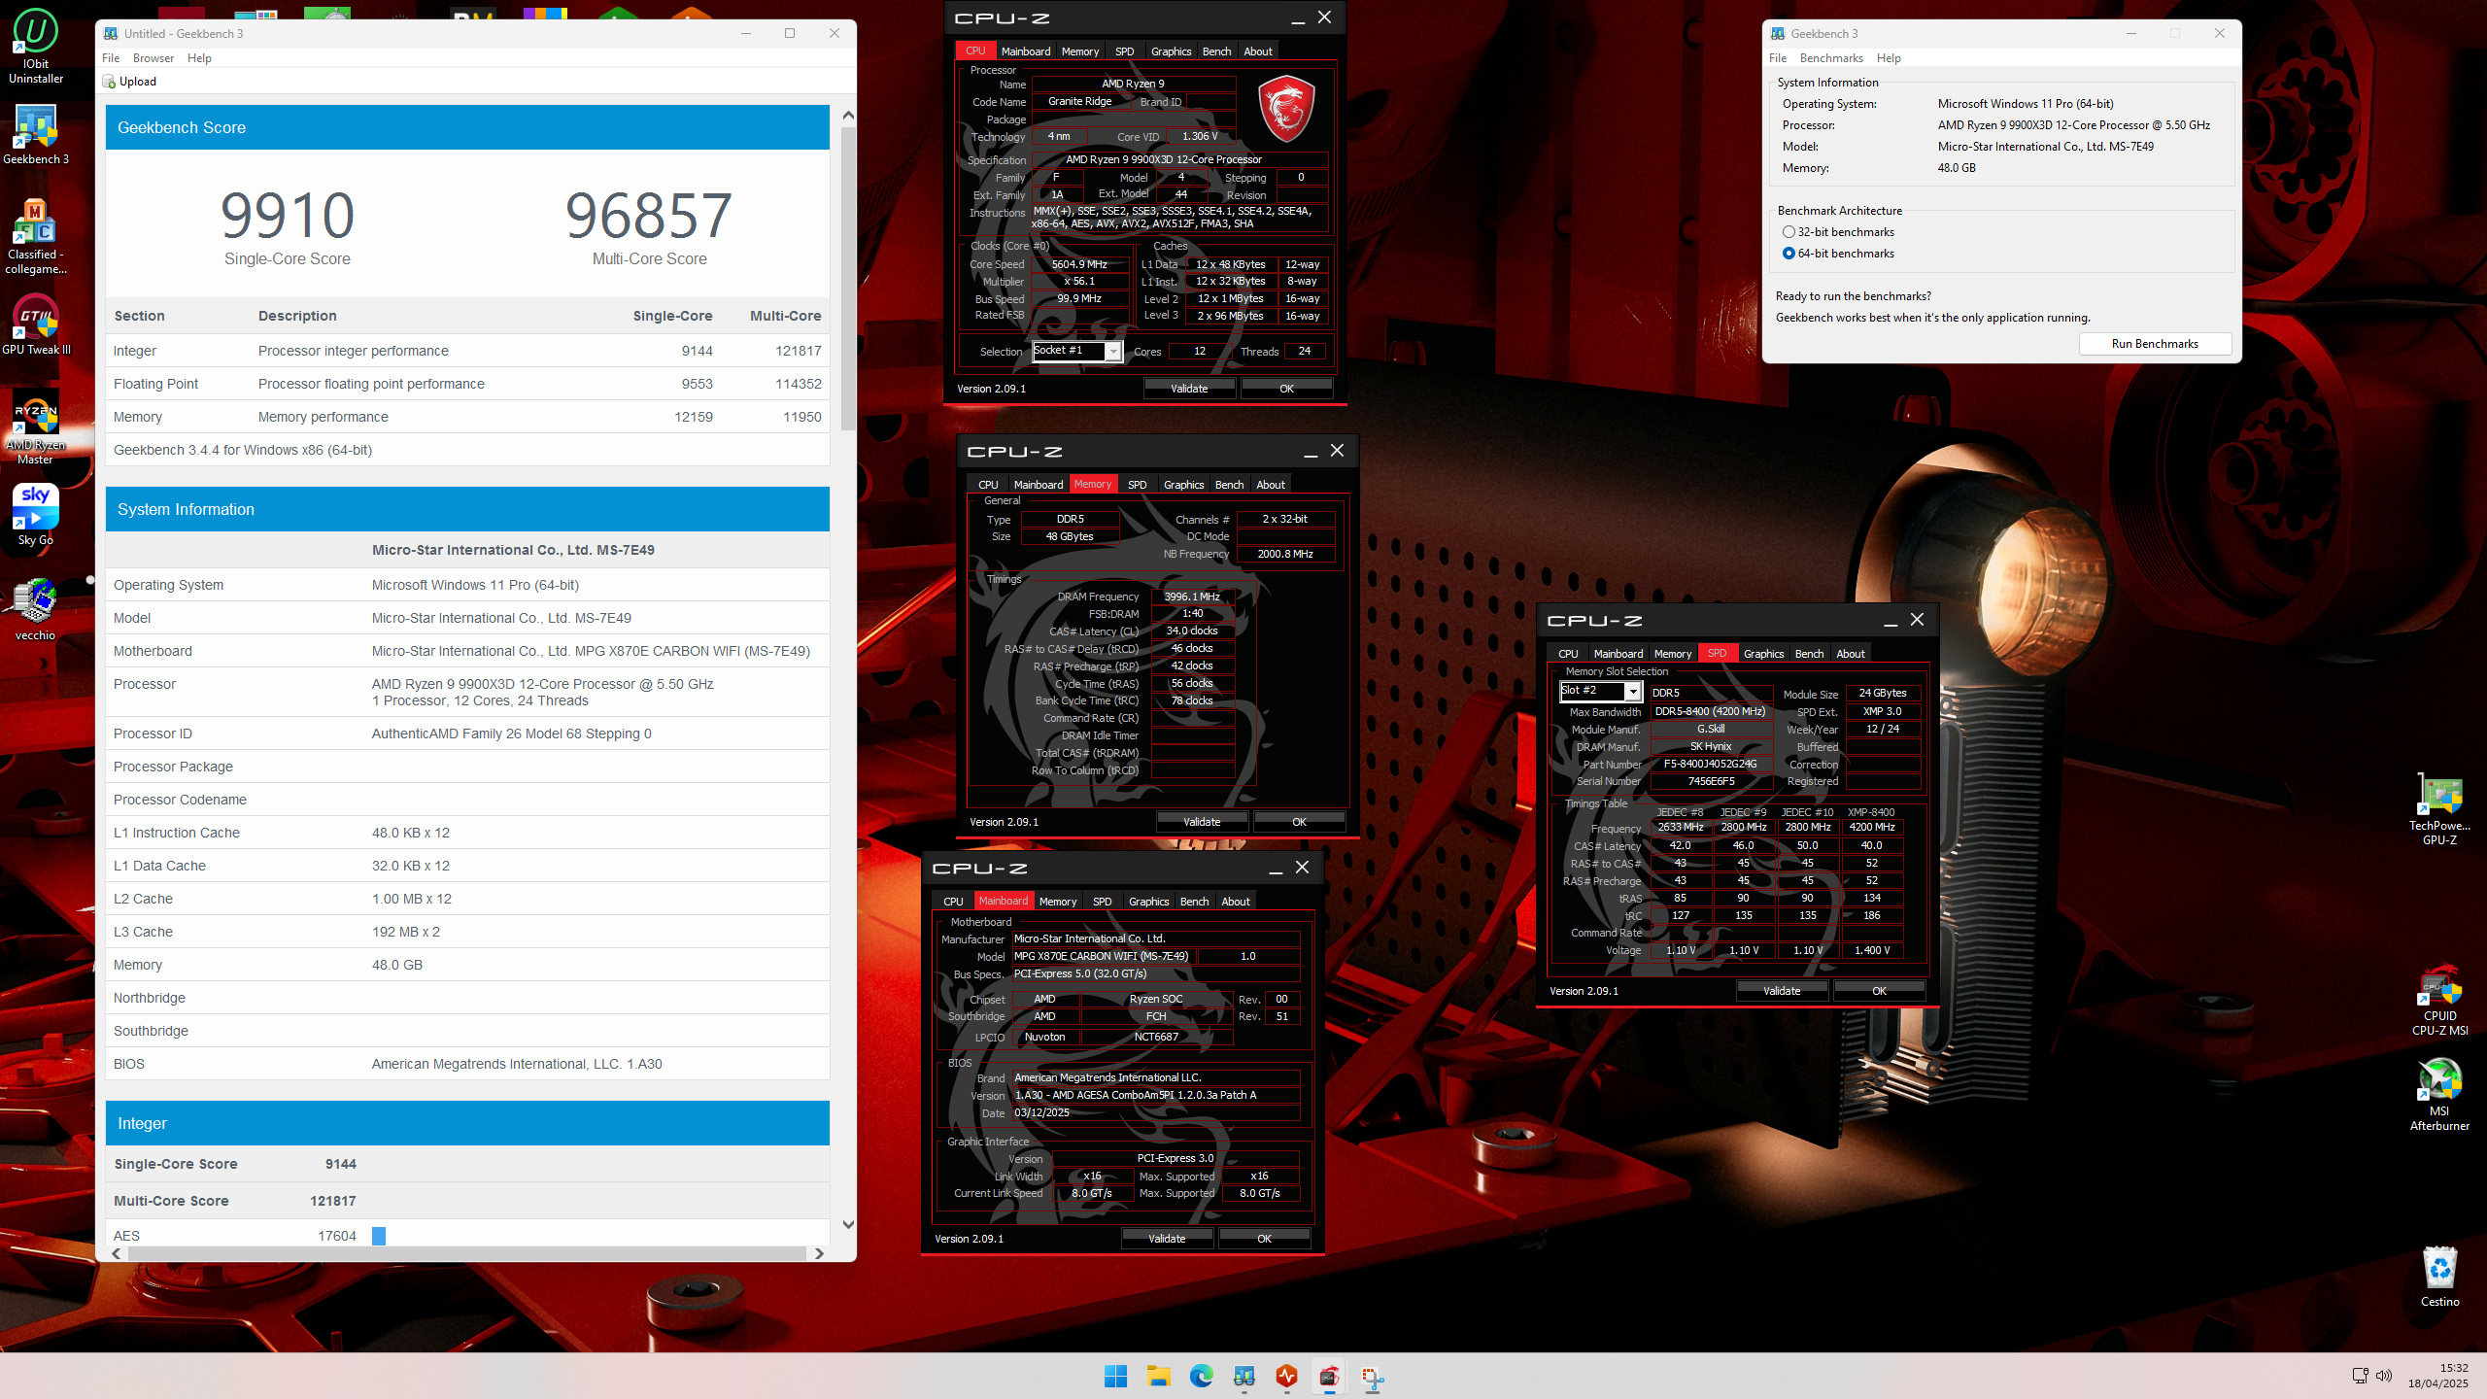Click the Untitled - Geekbench 3 title icon
The width and height of the screenshot is (2487, 1399).
point(111,33)
